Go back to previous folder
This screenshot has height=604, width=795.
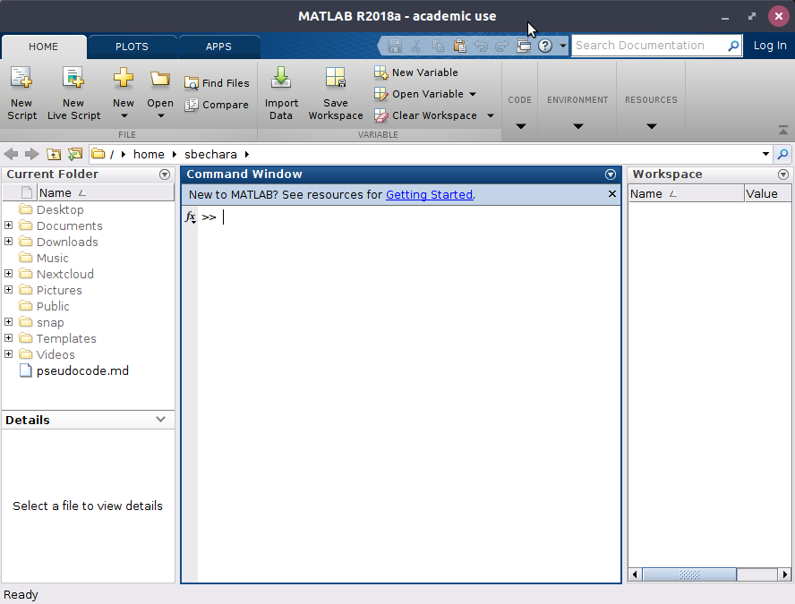[11, 154]
